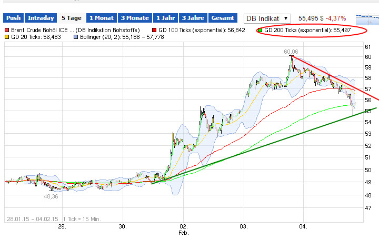Show the 3 Monate timeframe
The height and width of the screenshot is (239, 379).
[x=135, y=18]
